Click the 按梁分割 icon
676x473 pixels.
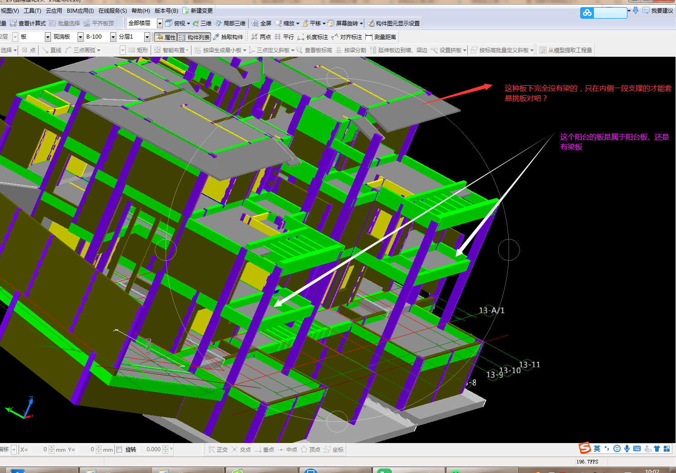click(x=339, y=50)
